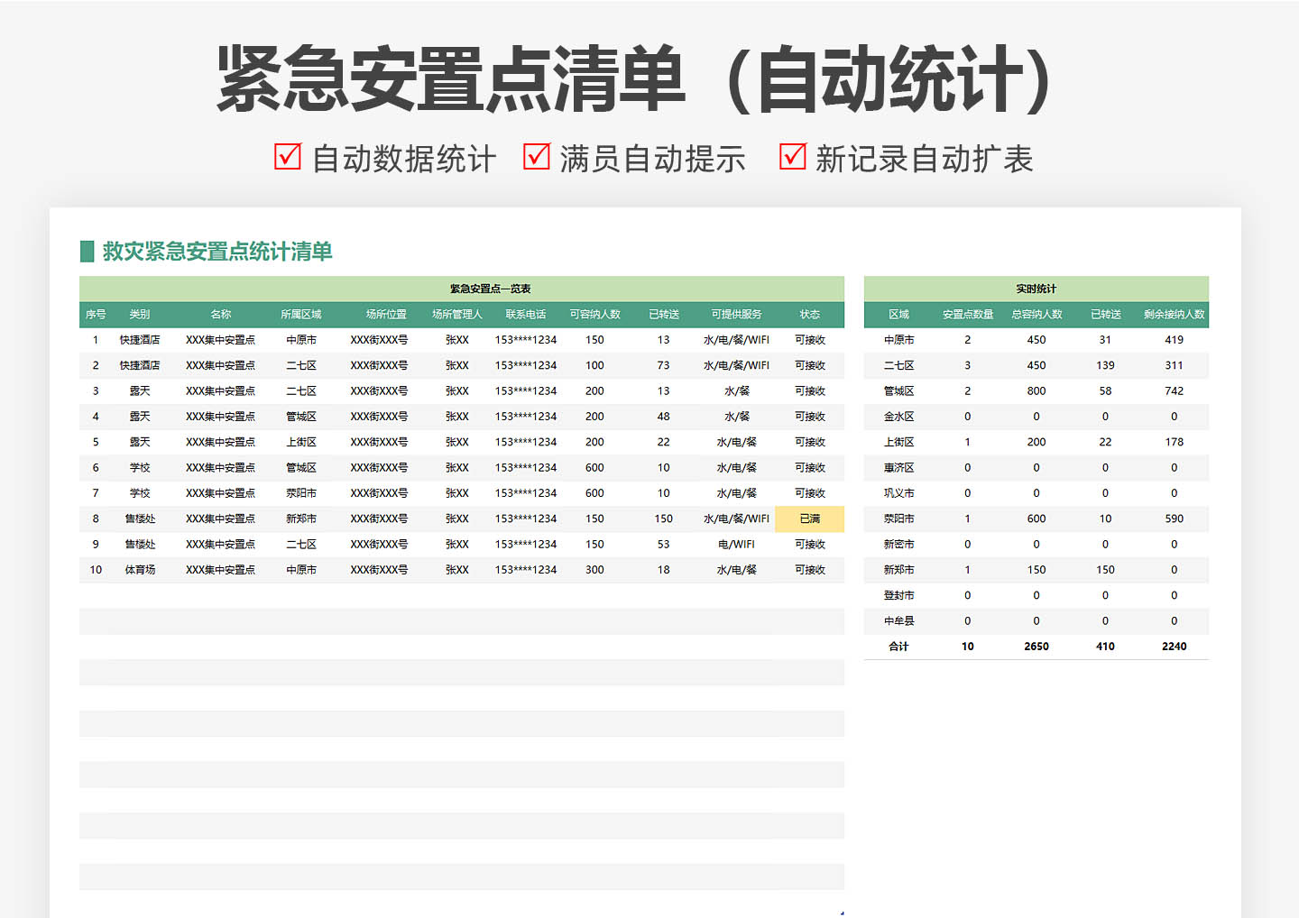Select the 中原市 region in the statistics table
The width and height of the screenshot is (1299, 918).
pos(896,340)
